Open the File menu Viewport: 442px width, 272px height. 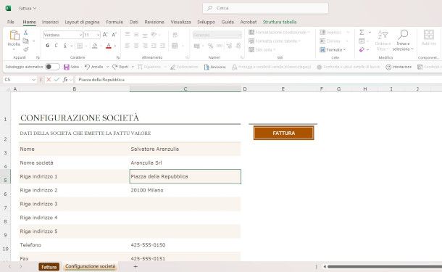[11, 22]
